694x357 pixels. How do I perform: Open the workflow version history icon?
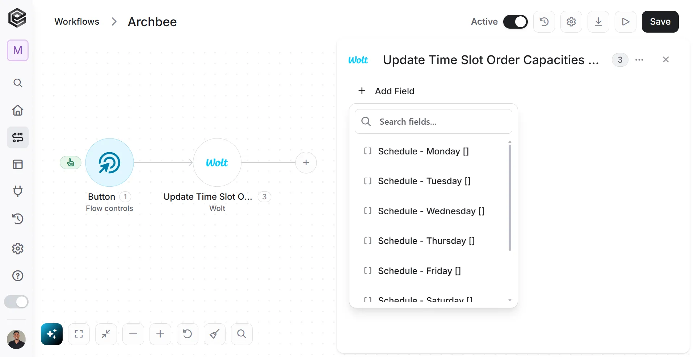[x=544, y=22]
